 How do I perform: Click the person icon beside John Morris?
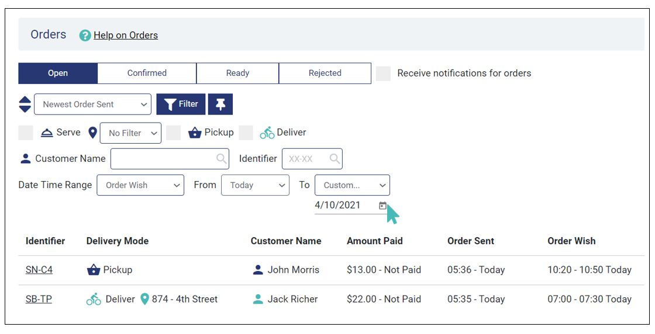pyautogui.click(x=258, y=270)
